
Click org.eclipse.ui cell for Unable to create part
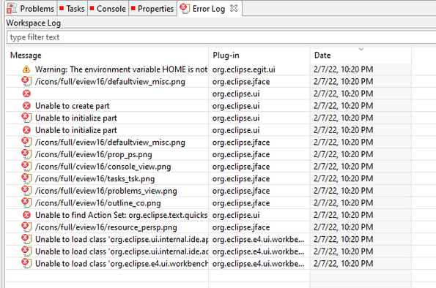point(236,106)
